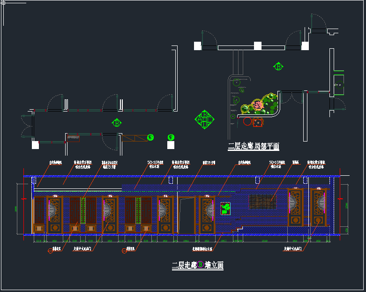Select the orange square planter symbol in the garden
Image resolution: width=366 pixels, height=292 pixels.
[x=258, y=122]
